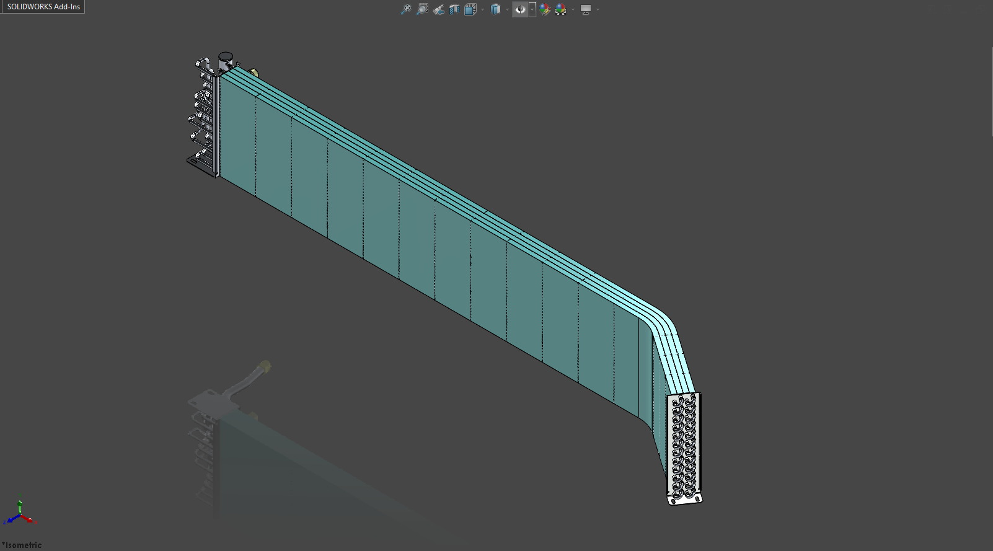993x551 pixels.
Task: Click the *Isometric view label
Action: (x=22, y=545)
